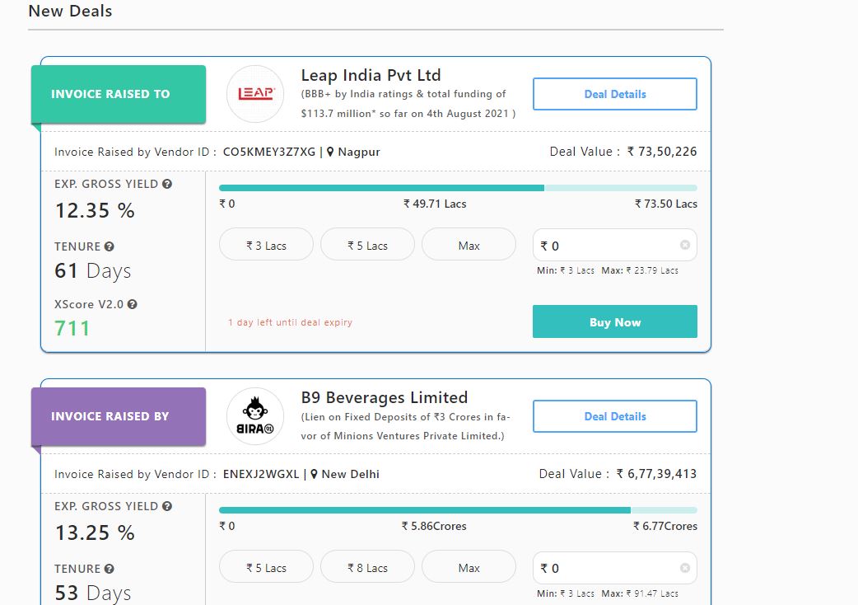The width and height of the screenshot is (858, 605).
Task: Click the Bira 91 company logo
Action: [255, 416]
